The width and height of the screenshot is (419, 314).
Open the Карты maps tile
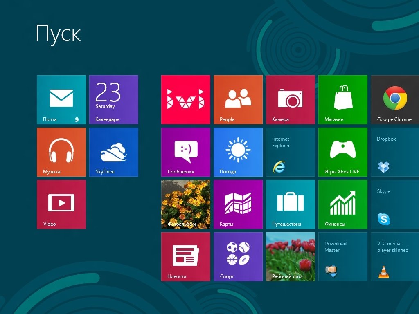[x=238, y=204]
